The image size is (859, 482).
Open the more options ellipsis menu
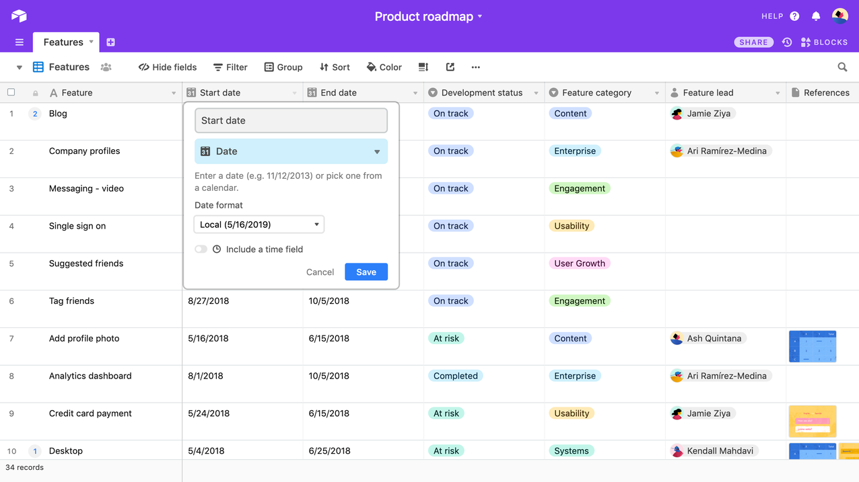pos(476,67)
